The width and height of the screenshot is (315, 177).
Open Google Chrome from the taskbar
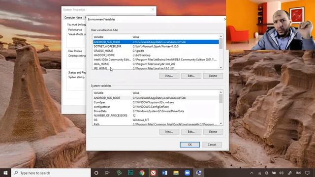click(x=142, y=173)
